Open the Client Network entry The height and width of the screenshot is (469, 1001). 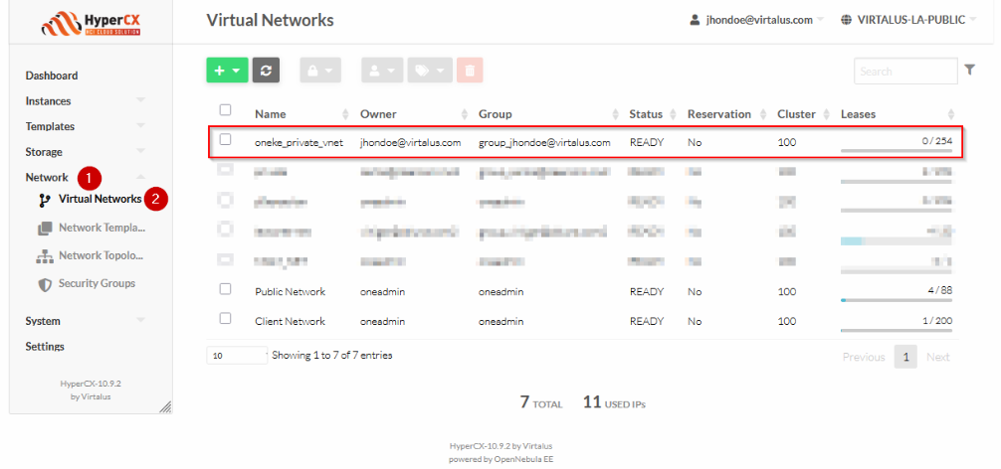click(x=290, y=322)
